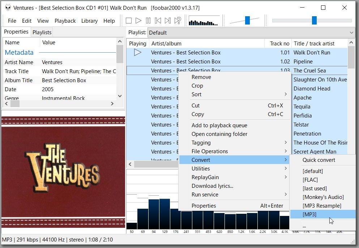Viewport: 359px width, 248px height.
Task: Select the [default] convert preset
Action: coord(323,171)
